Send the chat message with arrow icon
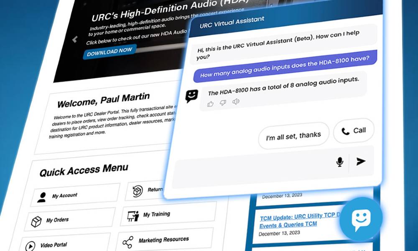418x251 pixels. click(361, 161)
